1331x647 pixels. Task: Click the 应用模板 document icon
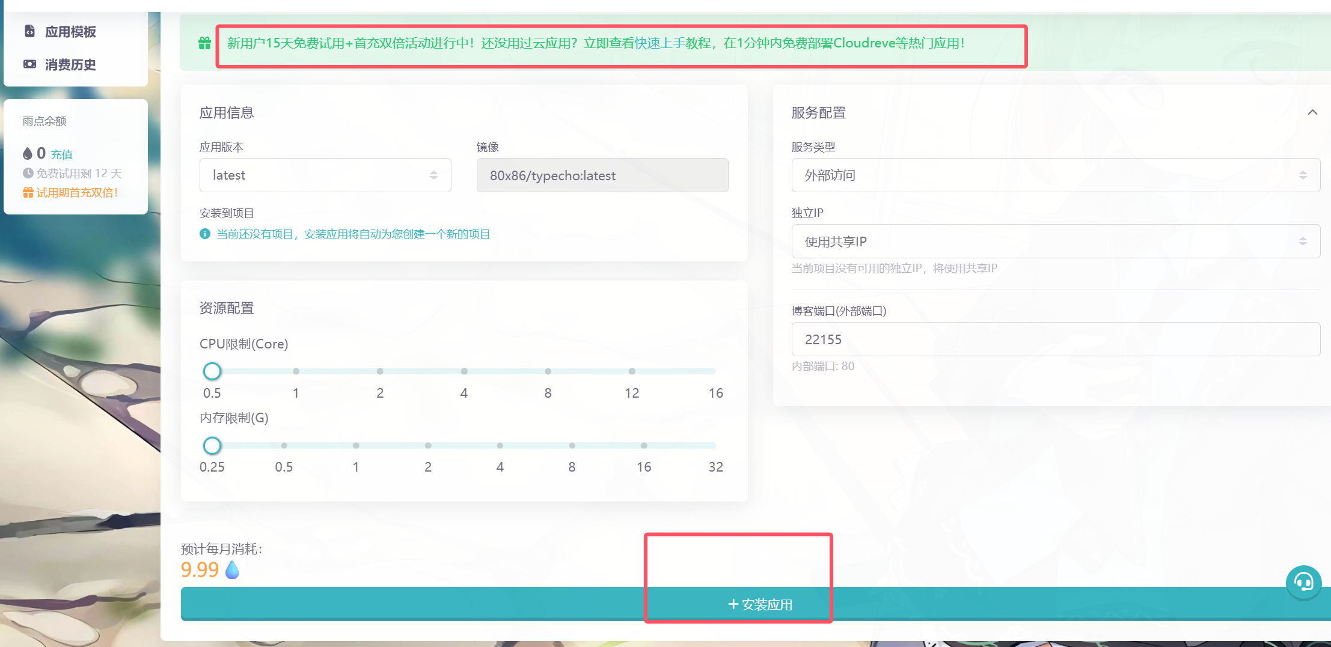29,31
